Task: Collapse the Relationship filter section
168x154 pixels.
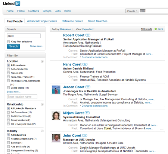Action: 42,104
